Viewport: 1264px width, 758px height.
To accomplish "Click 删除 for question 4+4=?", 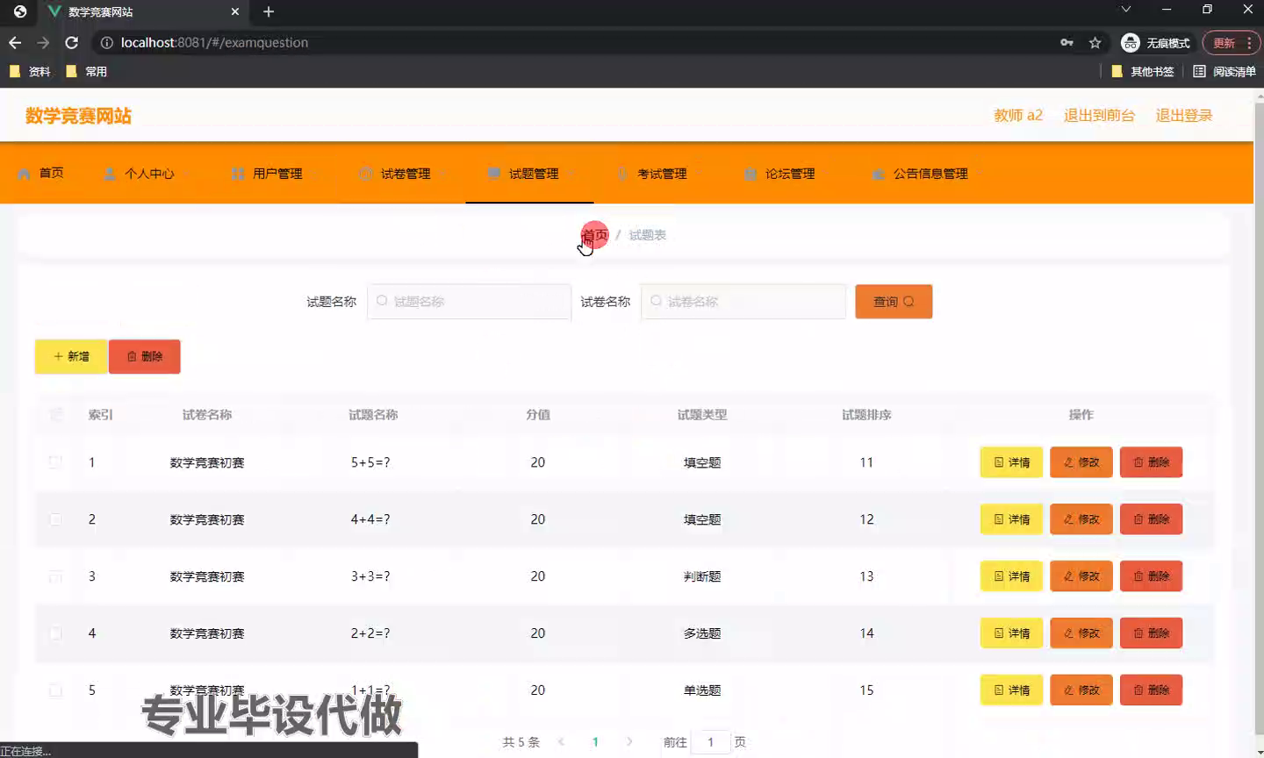I will tap(1151, 518).
